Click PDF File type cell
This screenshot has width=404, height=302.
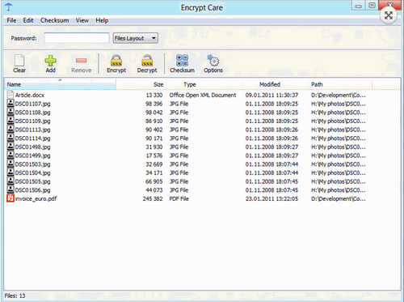click(x=179, y=198)
